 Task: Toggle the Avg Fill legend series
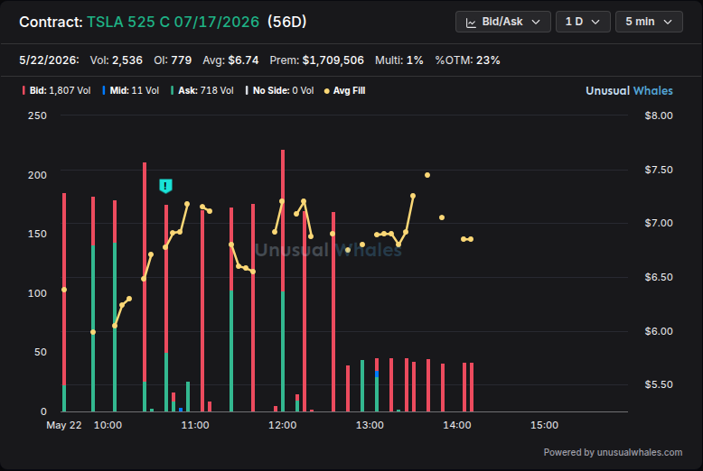[x=344, y=90]
